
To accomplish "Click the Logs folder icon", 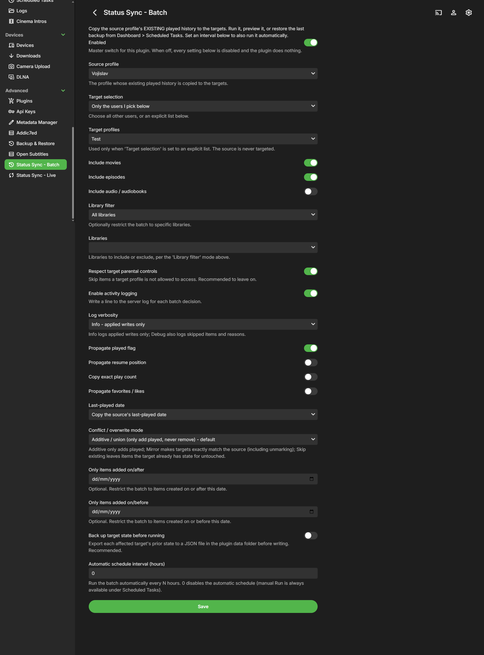I will click(x=11, y=11).
